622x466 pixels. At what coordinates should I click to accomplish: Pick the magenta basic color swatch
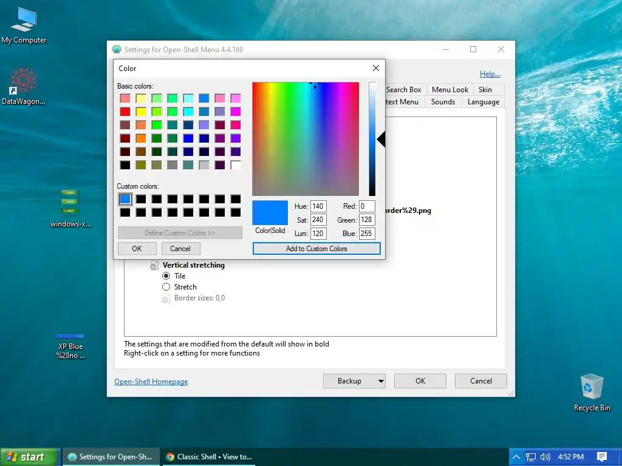pyautogui.click(x=236, y=112)
